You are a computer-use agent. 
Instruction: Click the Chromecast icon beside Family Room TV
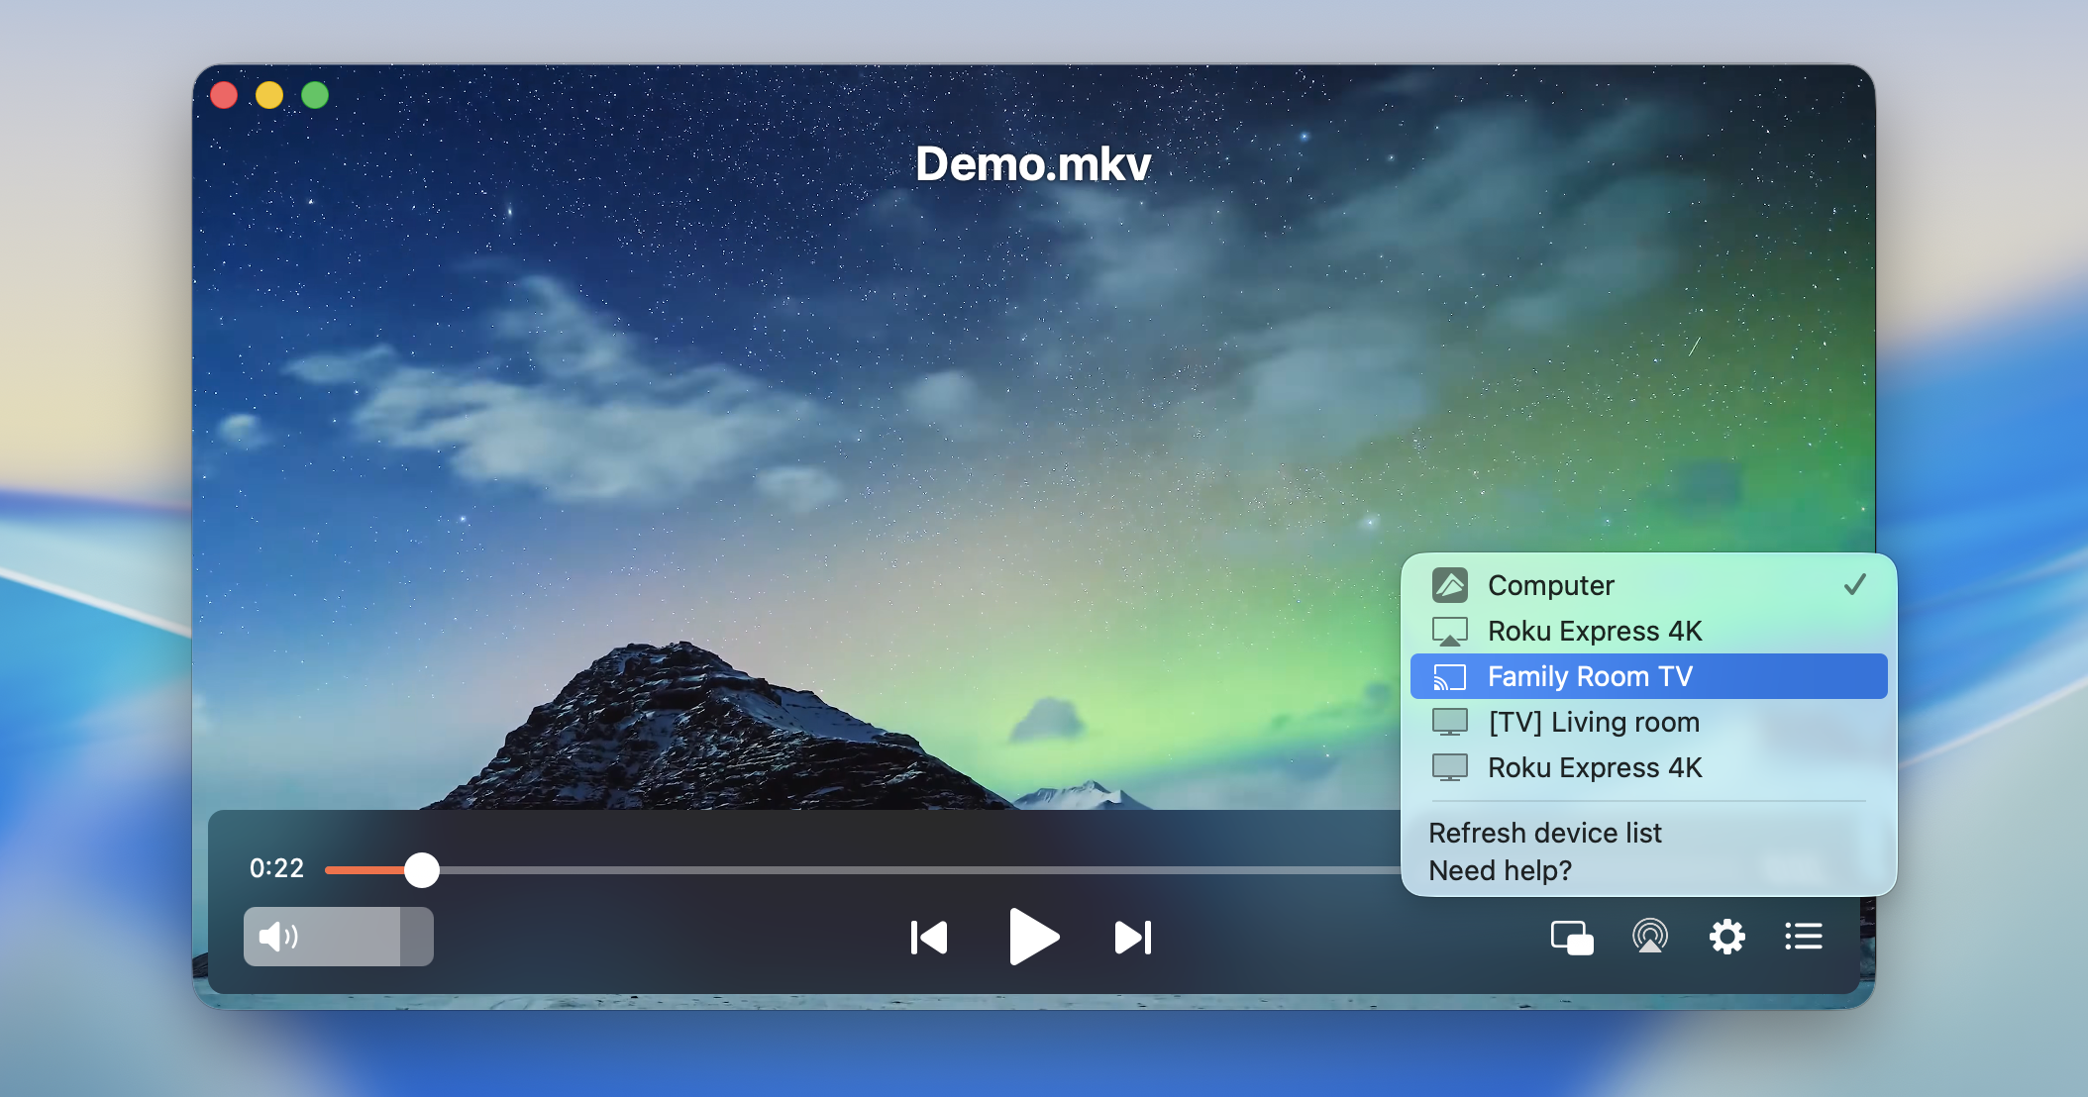1449,677
